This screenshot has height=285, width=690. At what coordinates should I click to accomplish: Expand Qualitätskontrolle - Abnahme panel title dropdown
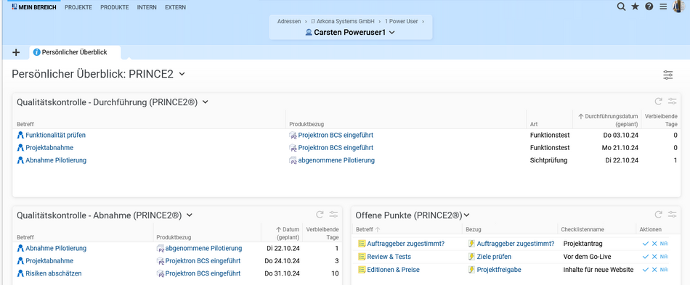(x=190, y=215)
